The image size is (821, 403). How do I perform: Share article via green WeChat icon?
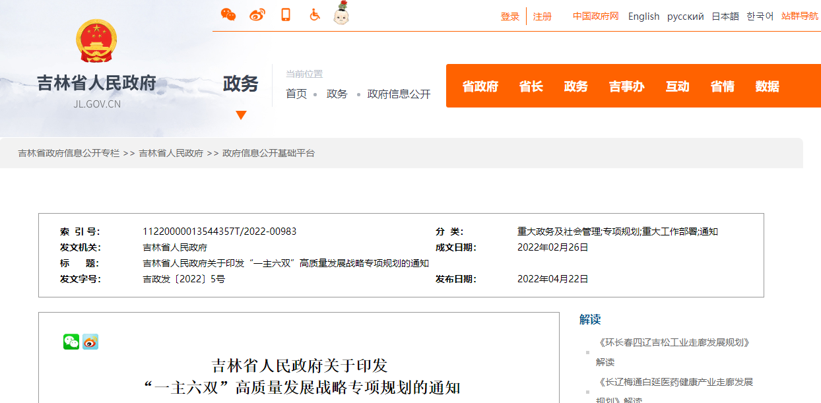point(71,342)
